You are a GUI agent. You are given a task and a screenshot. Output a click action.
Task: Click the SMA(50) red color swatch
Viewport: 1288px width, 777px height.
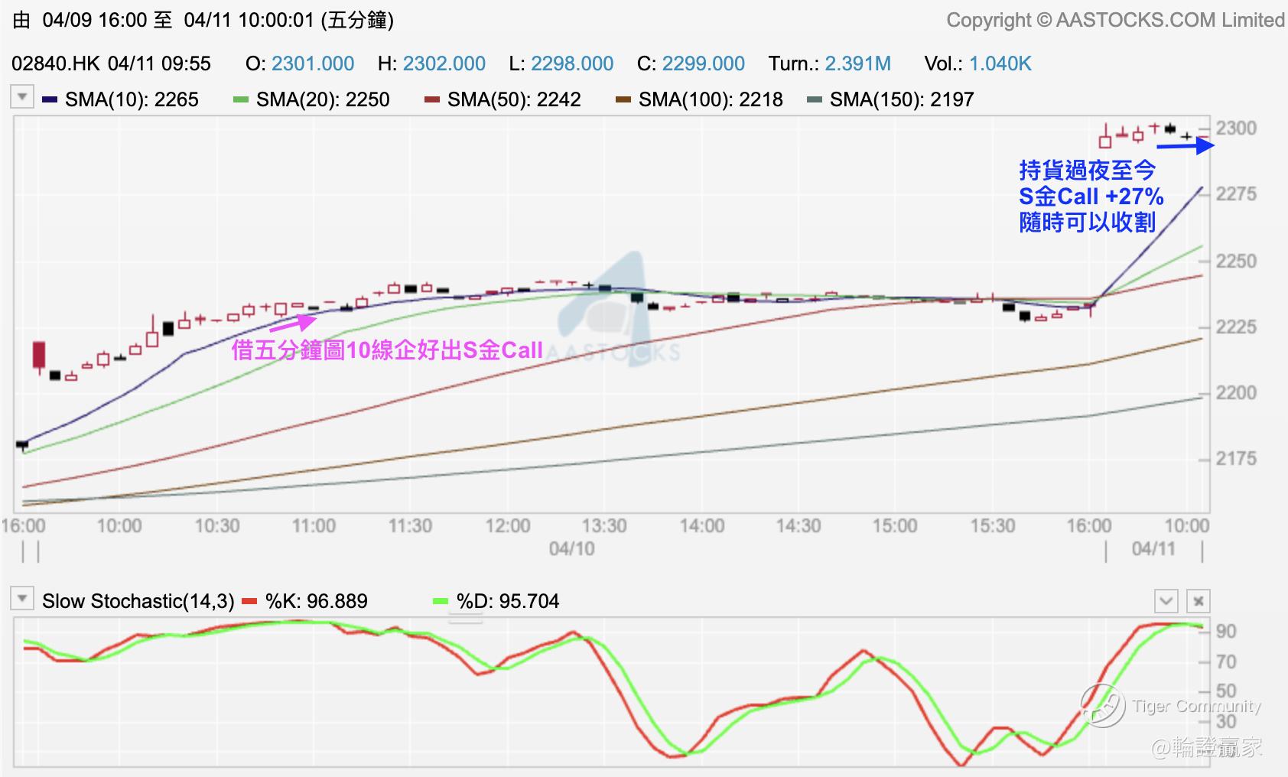pyautogui.click(x=432, y=99)
